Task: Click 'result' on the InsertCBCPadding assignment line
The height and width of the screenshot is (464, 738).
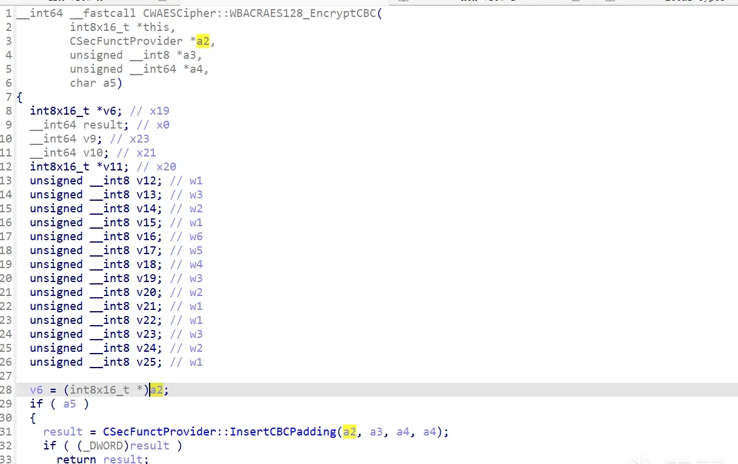Action: click(x=63, y=431)
